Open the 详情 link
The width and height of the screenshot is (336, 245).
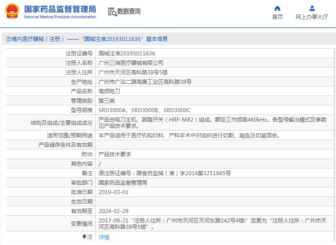104,237
